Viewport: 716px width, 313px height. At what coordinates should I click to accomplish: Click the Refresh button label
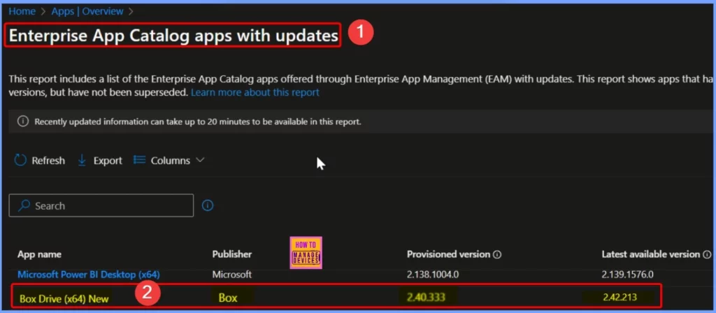tap(48, 161)
